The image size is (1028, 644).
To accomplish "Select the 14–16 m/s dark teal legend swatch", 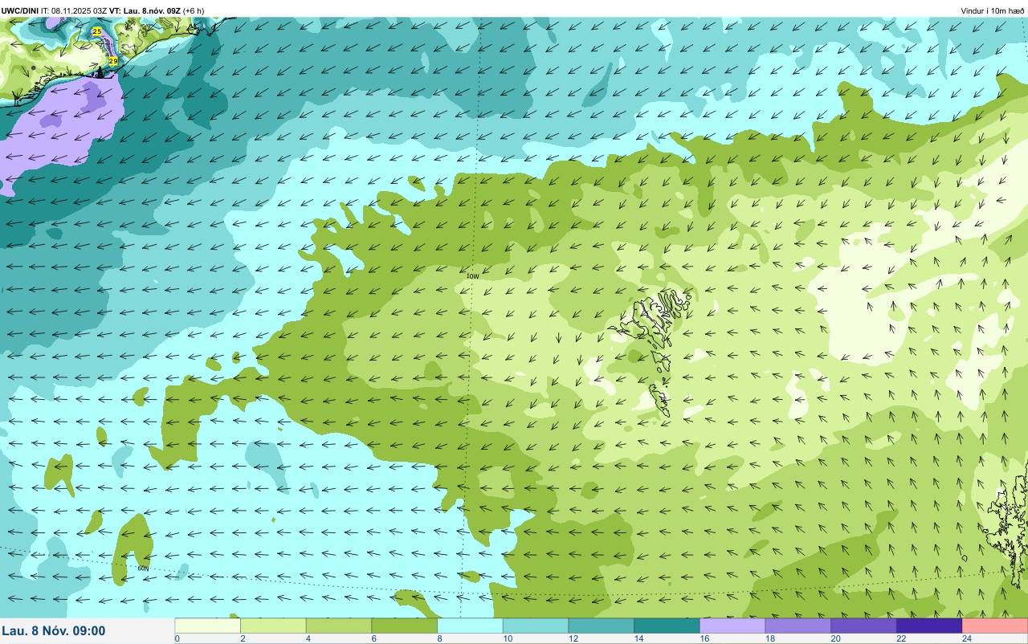I will click(x=667, y=626).
